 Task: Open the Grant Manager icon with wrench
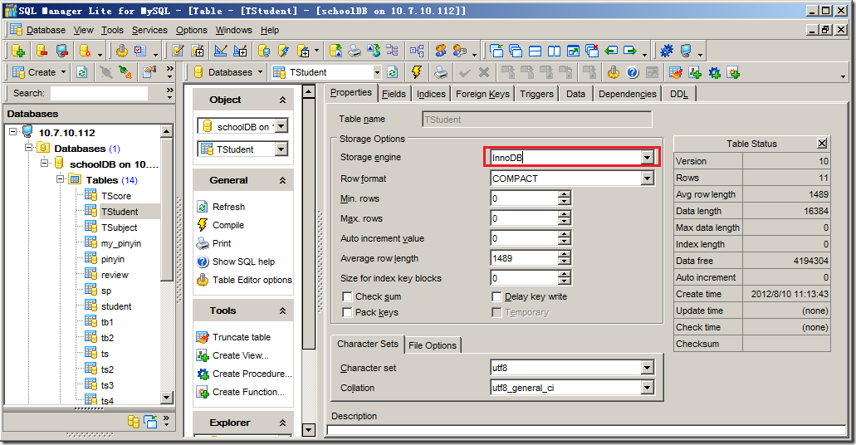tap(460, 51)
